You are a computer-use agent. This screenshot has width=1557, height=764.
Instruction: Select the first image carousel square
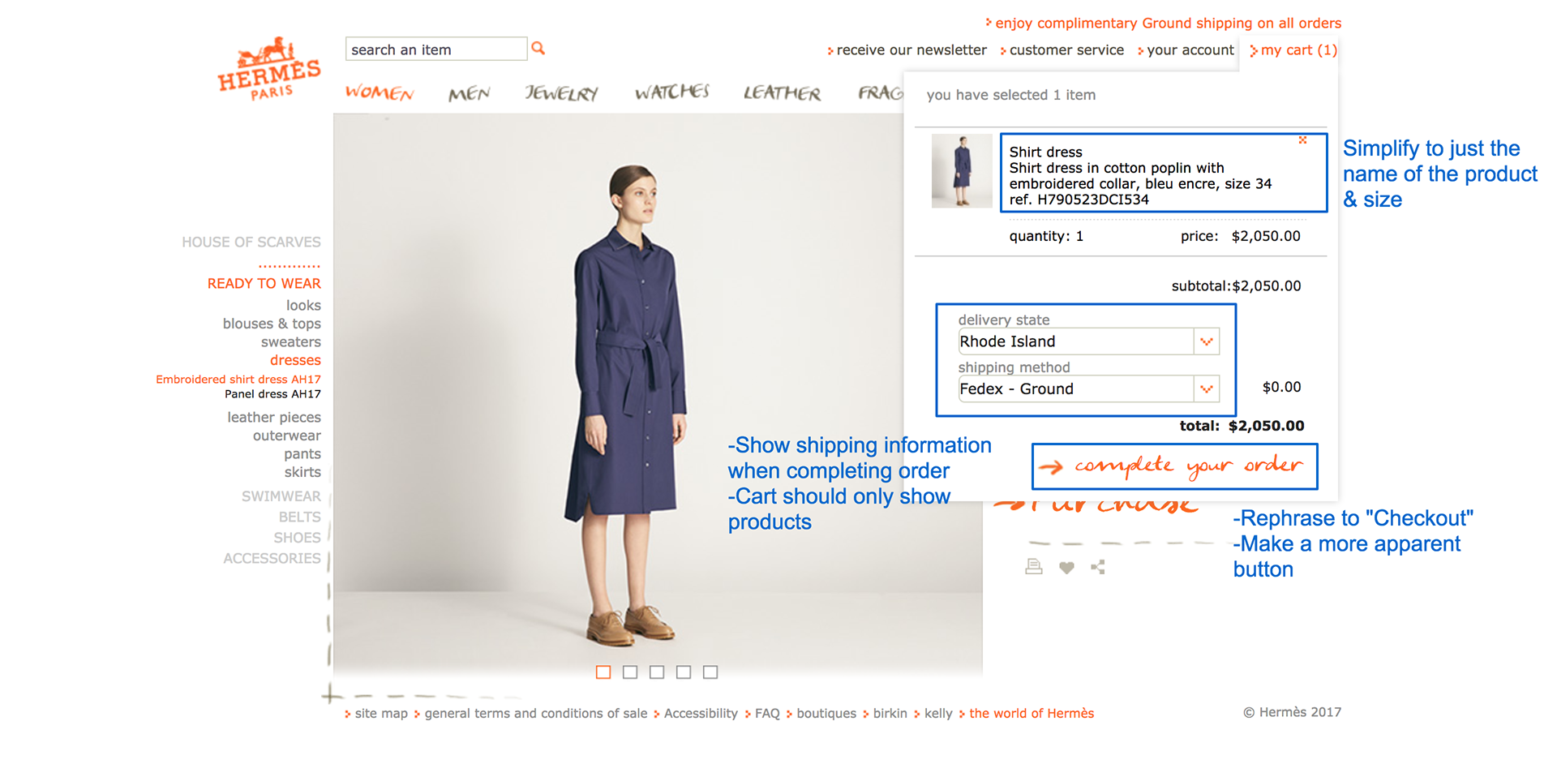(603, 672)
